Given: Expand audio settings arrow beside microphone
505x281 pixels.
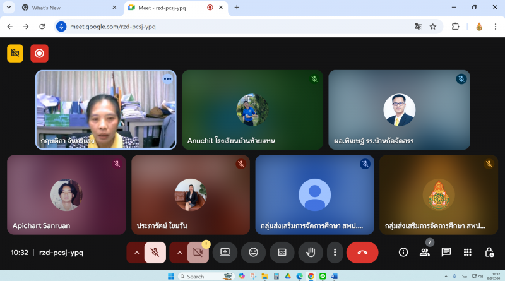Looking at the screenshot, I should [136, 252].
